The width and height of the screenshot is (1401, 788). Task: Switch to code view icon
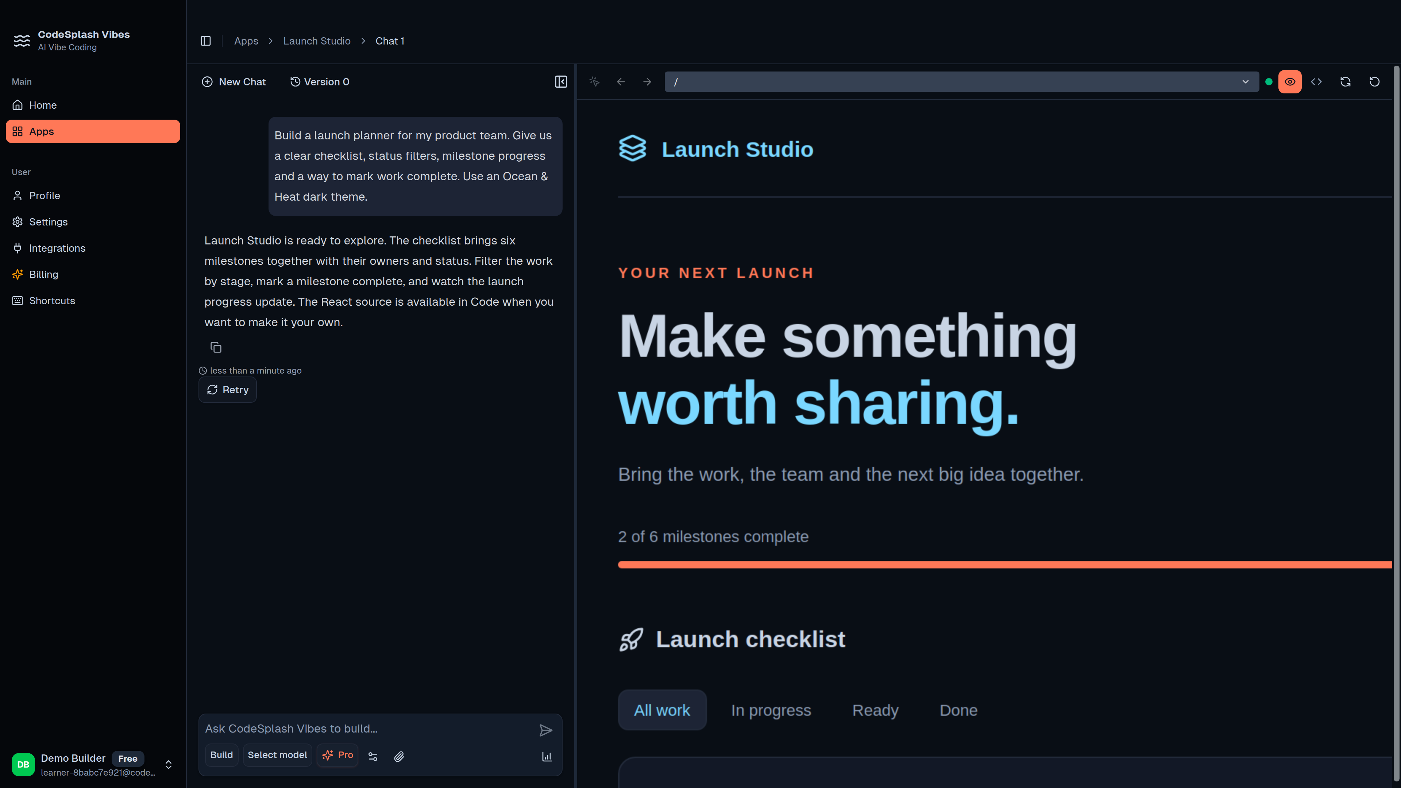pyautogui.click(x=1316, y=82)
